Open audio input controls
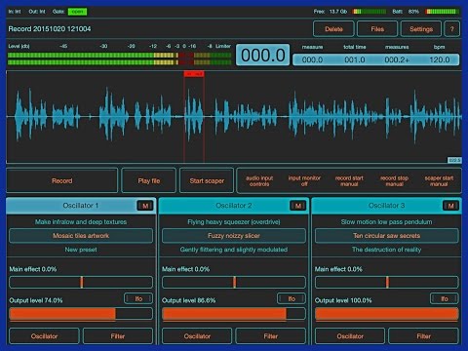Screen dimensions: 468x351 tap(259, 181)
